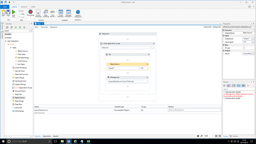Image resolution: width=256 pixels, height=144 pixels.
Task: Click the Output Search field
Action: point(238,89)
